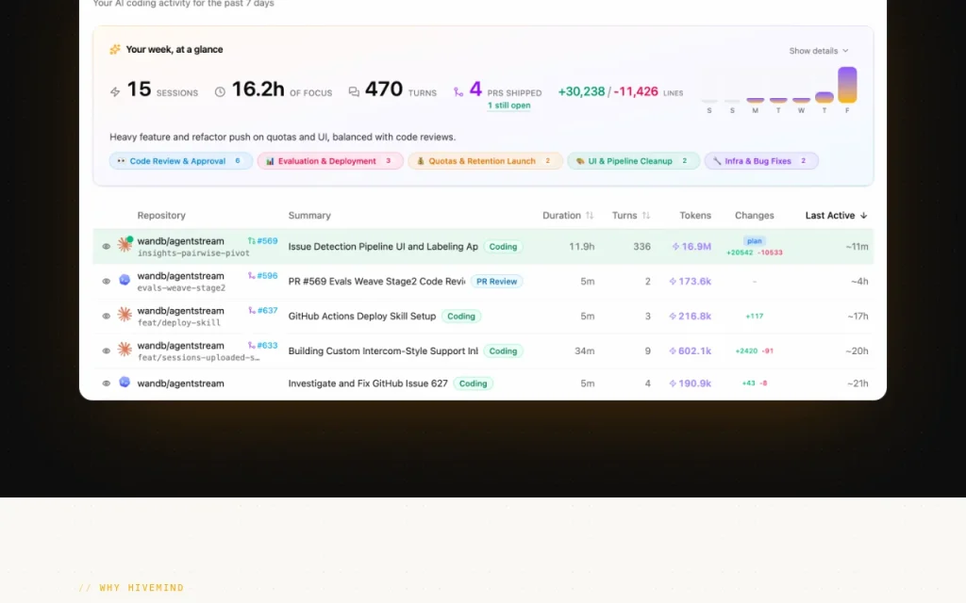The height and width of the screenshot is (603, 966).
Task: Sort by Last Active column
Action: tap(836, 216)
